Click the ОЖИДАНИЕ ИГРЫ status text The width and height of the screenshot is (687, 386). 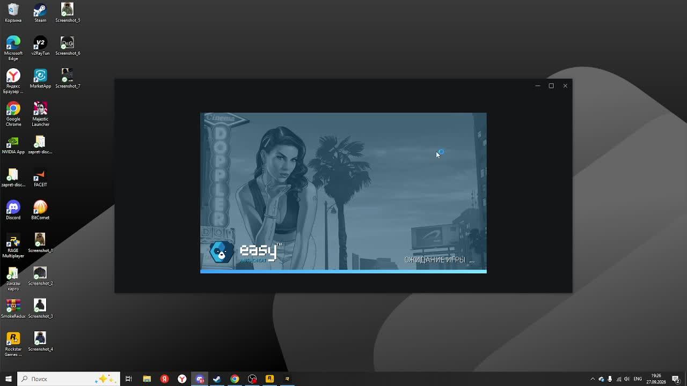point(439,260)
